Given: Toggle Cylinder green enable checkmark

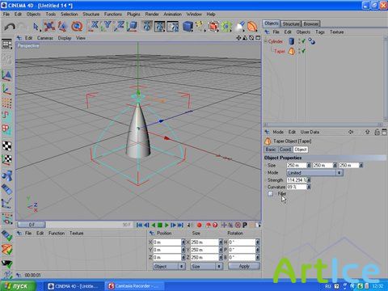Looking at the screenshot, I should 304,41.
